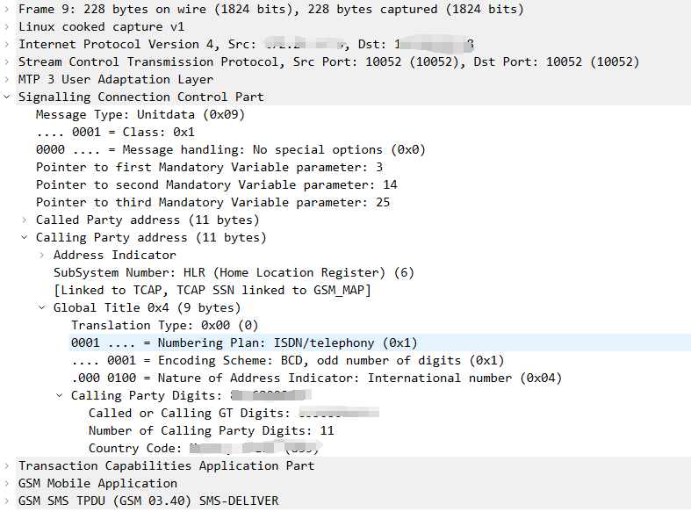Expand Called Party address (11 bytes)
The height and width of the screenshot is (512, 691).
point(25,220)
